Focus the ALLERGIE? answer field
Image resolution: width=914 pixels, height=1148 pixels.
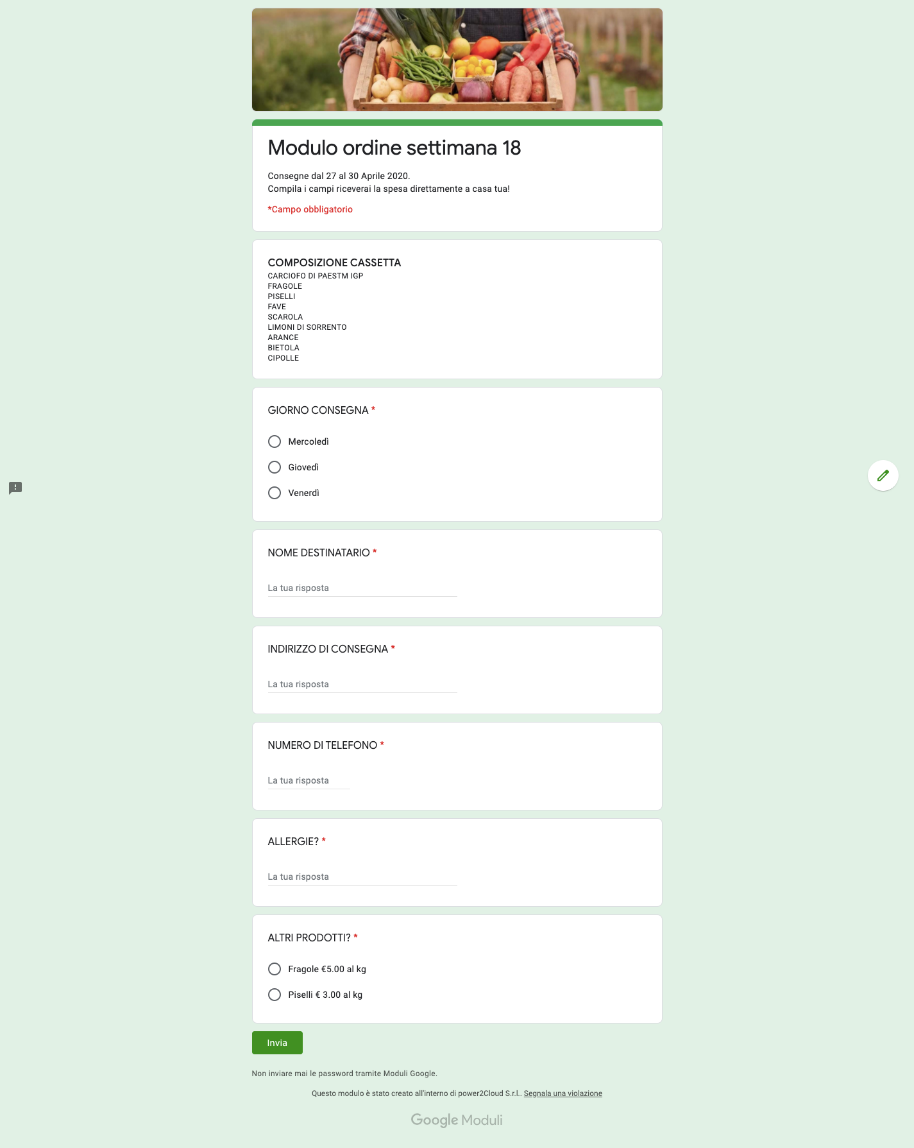[362, 877]
